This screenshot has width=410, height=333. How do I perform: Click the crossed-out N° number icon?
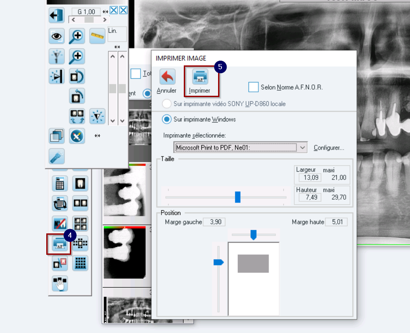[x=60, y=224]
